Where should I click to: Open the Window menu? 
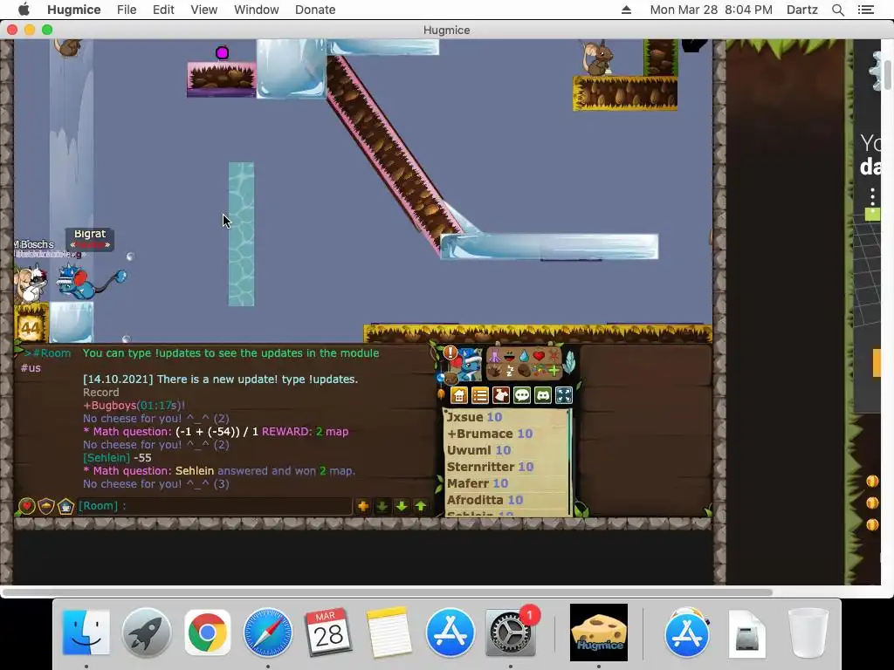click(256, 10)
